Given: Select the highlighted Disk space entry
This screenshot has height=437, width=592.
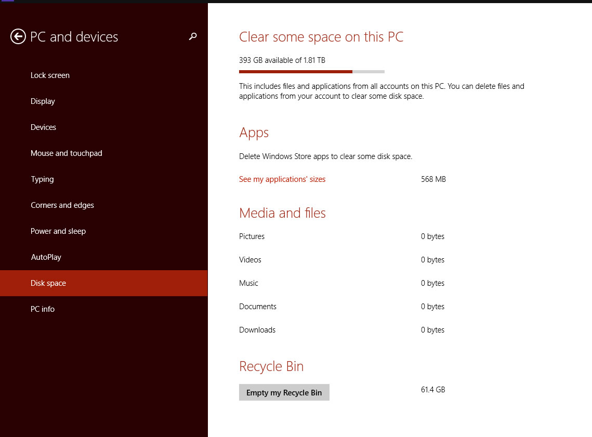Looking at the screenshot, I should pyautogui.click(x=48, y=283).
